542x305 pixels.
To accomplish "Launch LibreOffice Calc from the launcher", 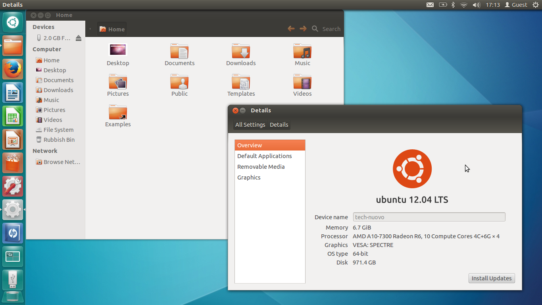I will tap(13, 116).
